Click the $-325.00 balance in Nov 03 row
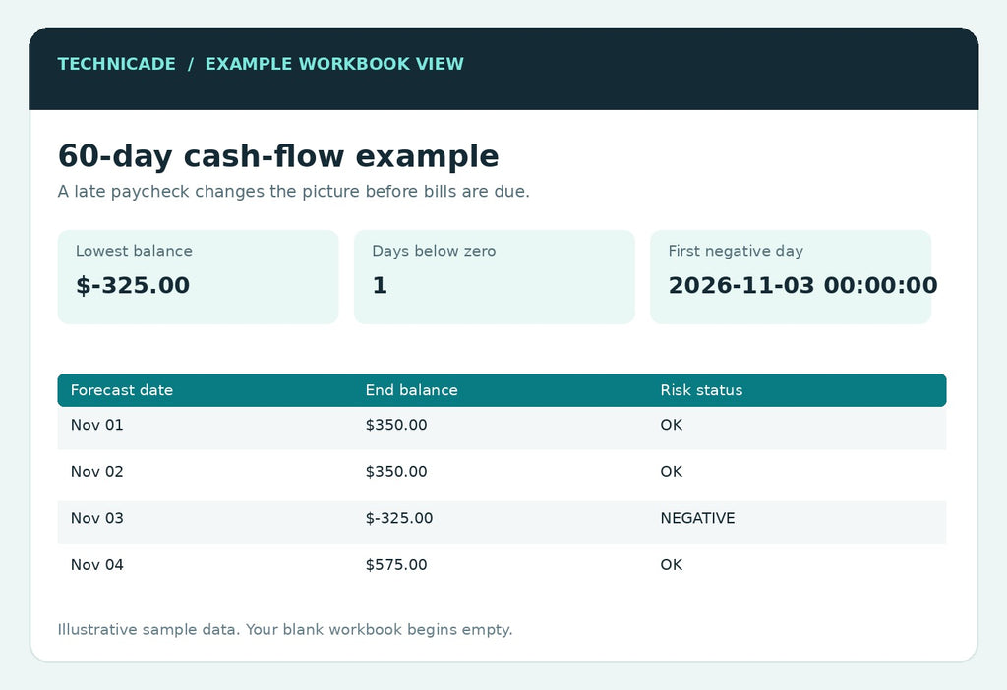1007x690 pixels. coord(399,519)
